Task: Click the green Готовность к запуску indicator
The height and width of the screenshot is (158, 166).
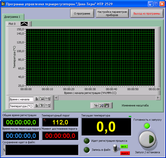Action: 147,125
